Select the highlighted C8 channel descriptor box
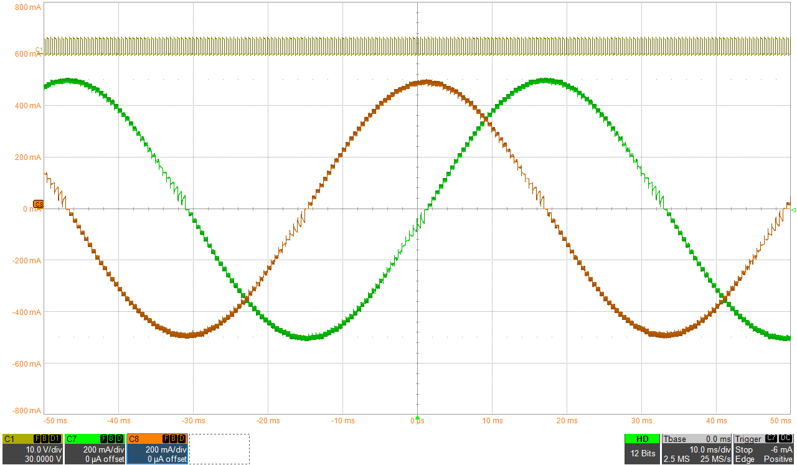 click(x=157, y=449)
